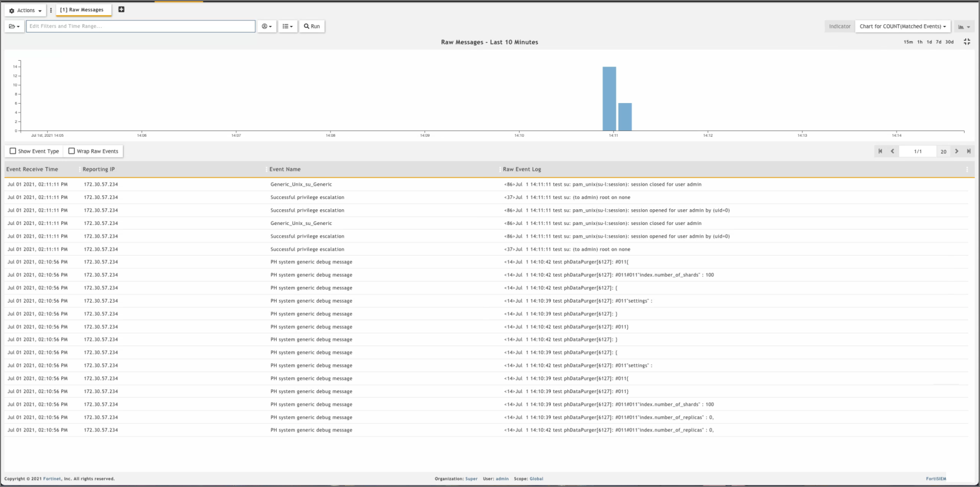Open the Actions gear dropdown
The width and height of the screenshot is (980, 487).
pyautogui.click(x=25, y=11)
